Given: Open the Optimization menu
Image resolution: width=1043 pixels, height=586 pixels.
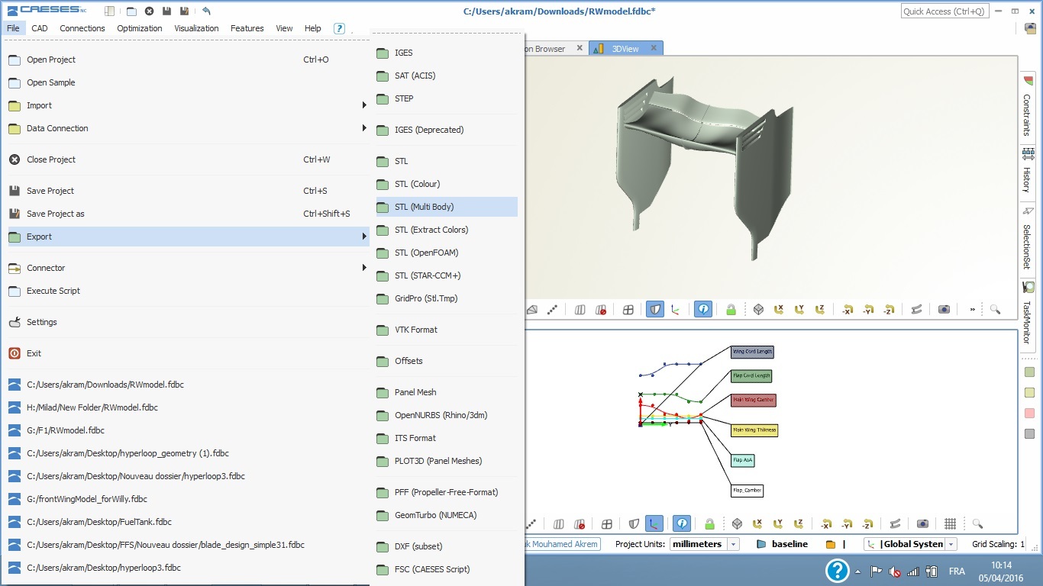Looking at the screenshot, I should point(139,28).
